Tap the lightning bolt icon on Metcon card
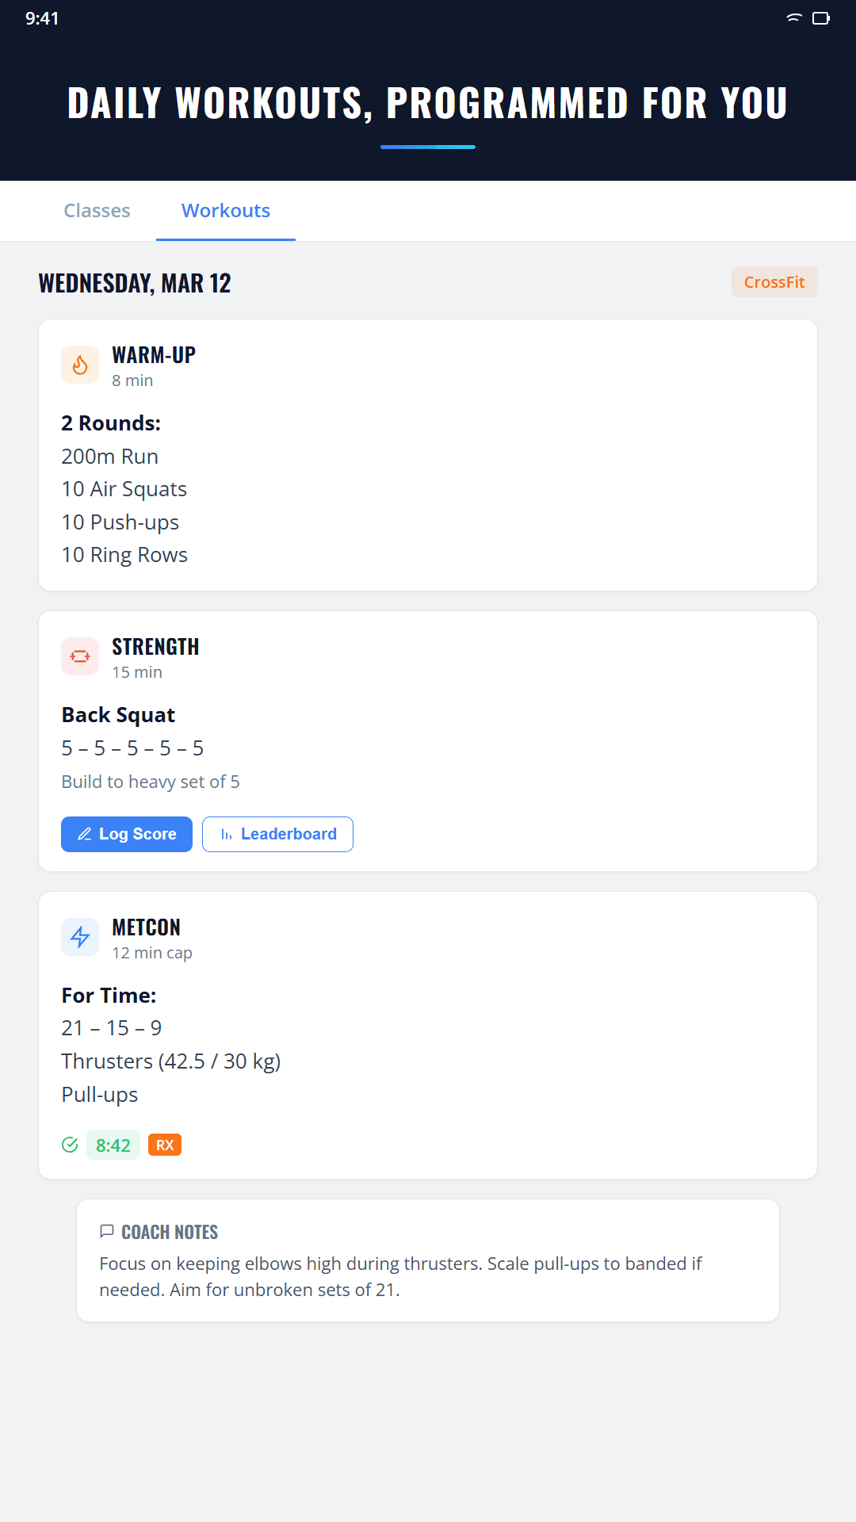Image resolution: width=856 pixels, height=1522 pixels. pos(80,937)
